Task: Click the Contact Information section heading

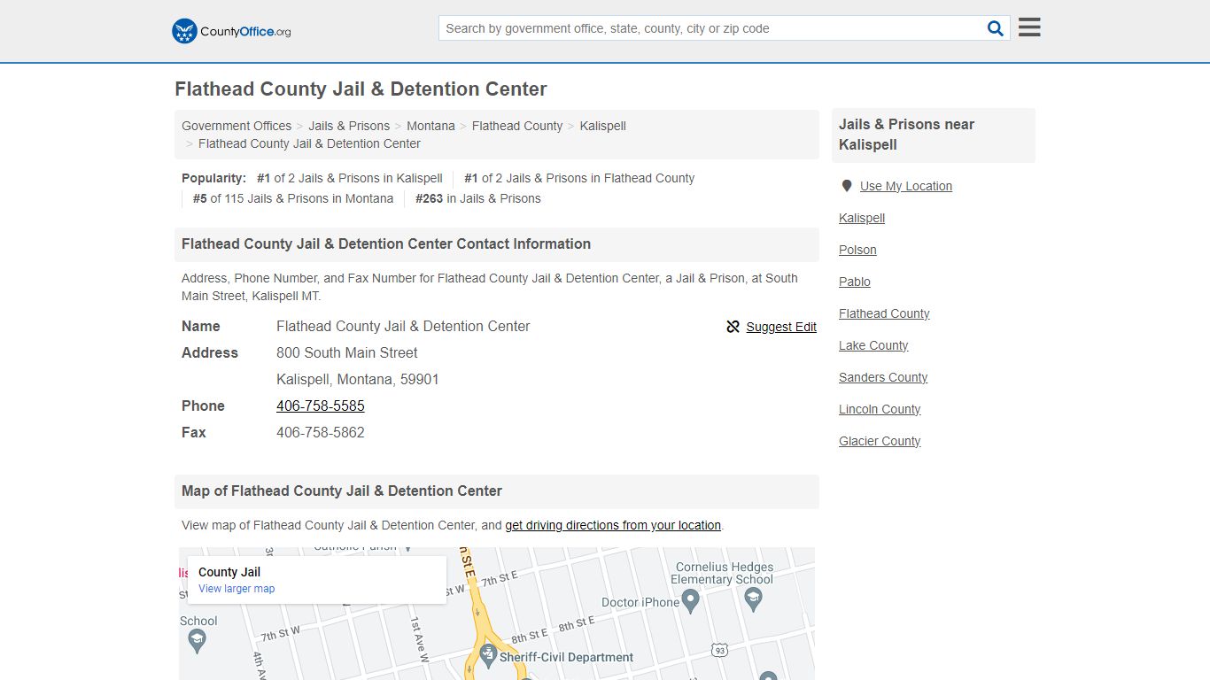Action: tap(386, 243)
